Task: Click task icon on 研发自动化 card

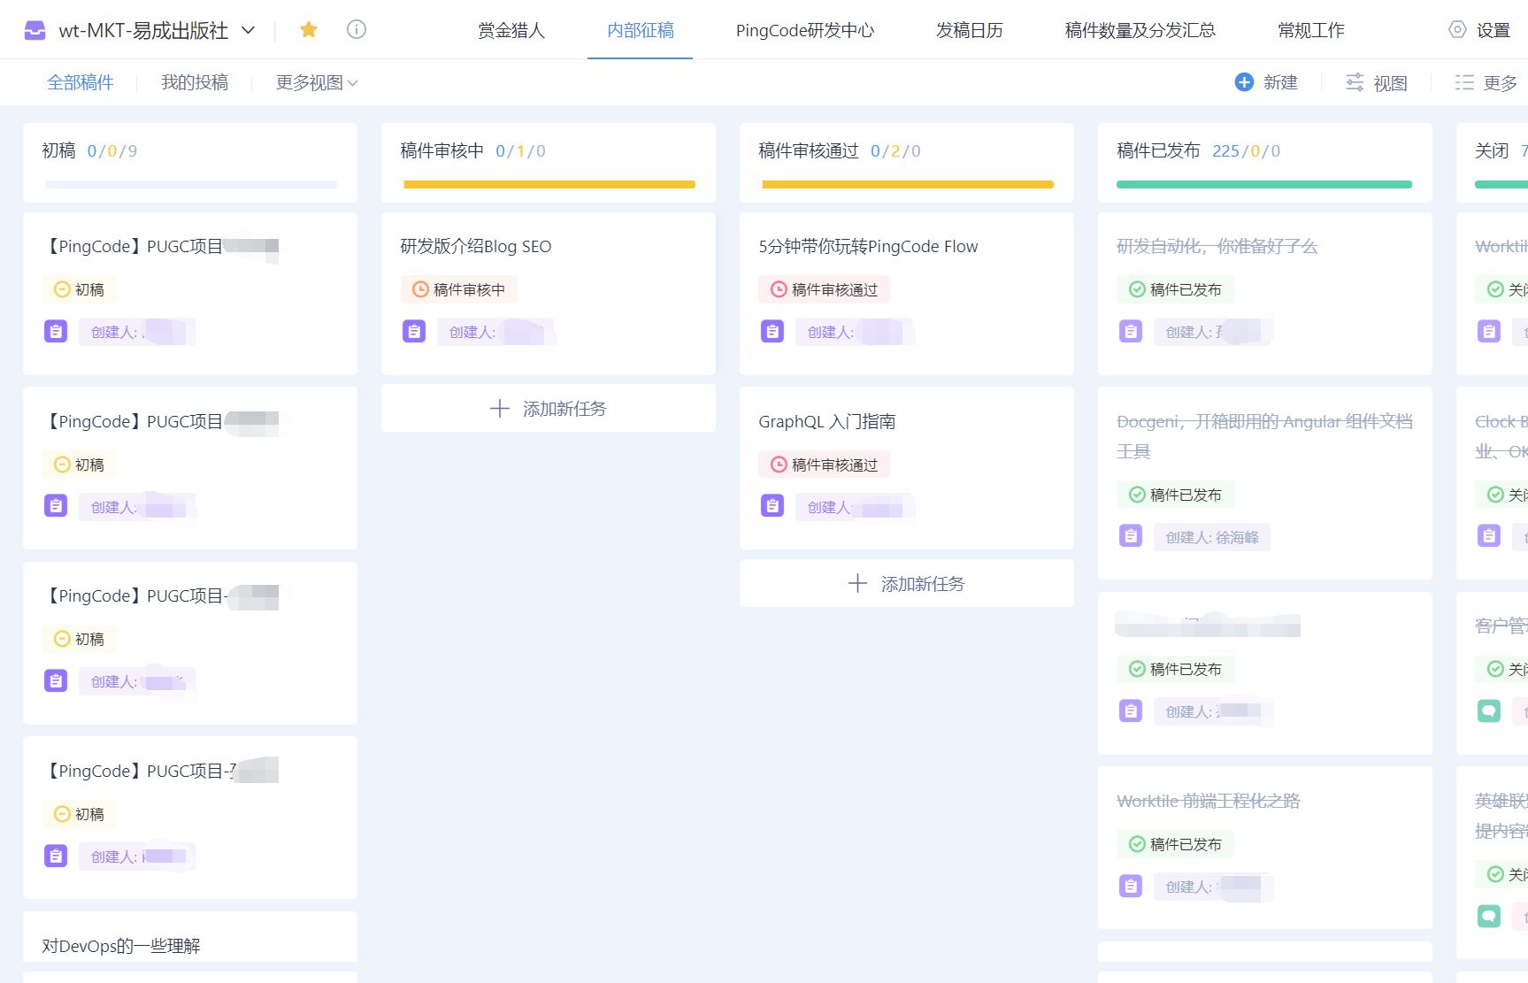Action: pos(1131,331)
